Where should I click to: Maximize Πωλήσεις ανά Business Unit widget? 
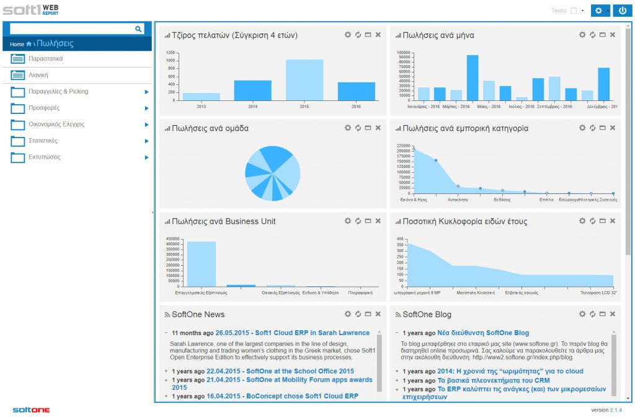click(368, 221)
